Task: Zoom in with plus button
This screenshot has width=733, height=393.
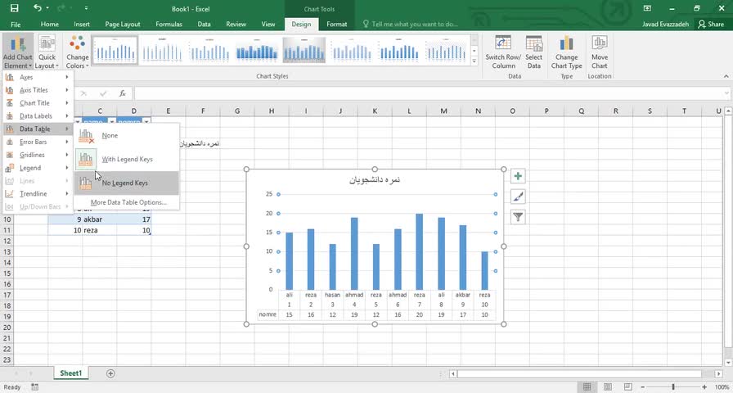Action: [x=704, y=387]
